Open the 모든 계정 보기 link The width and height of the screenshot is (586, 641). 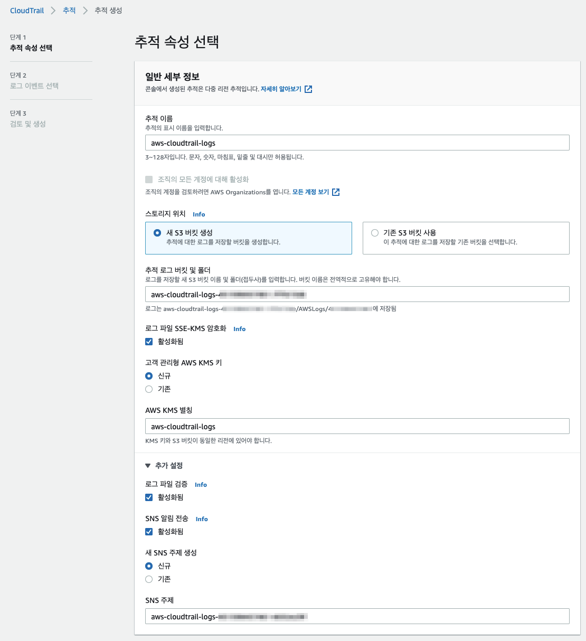[x=311, y=192]
